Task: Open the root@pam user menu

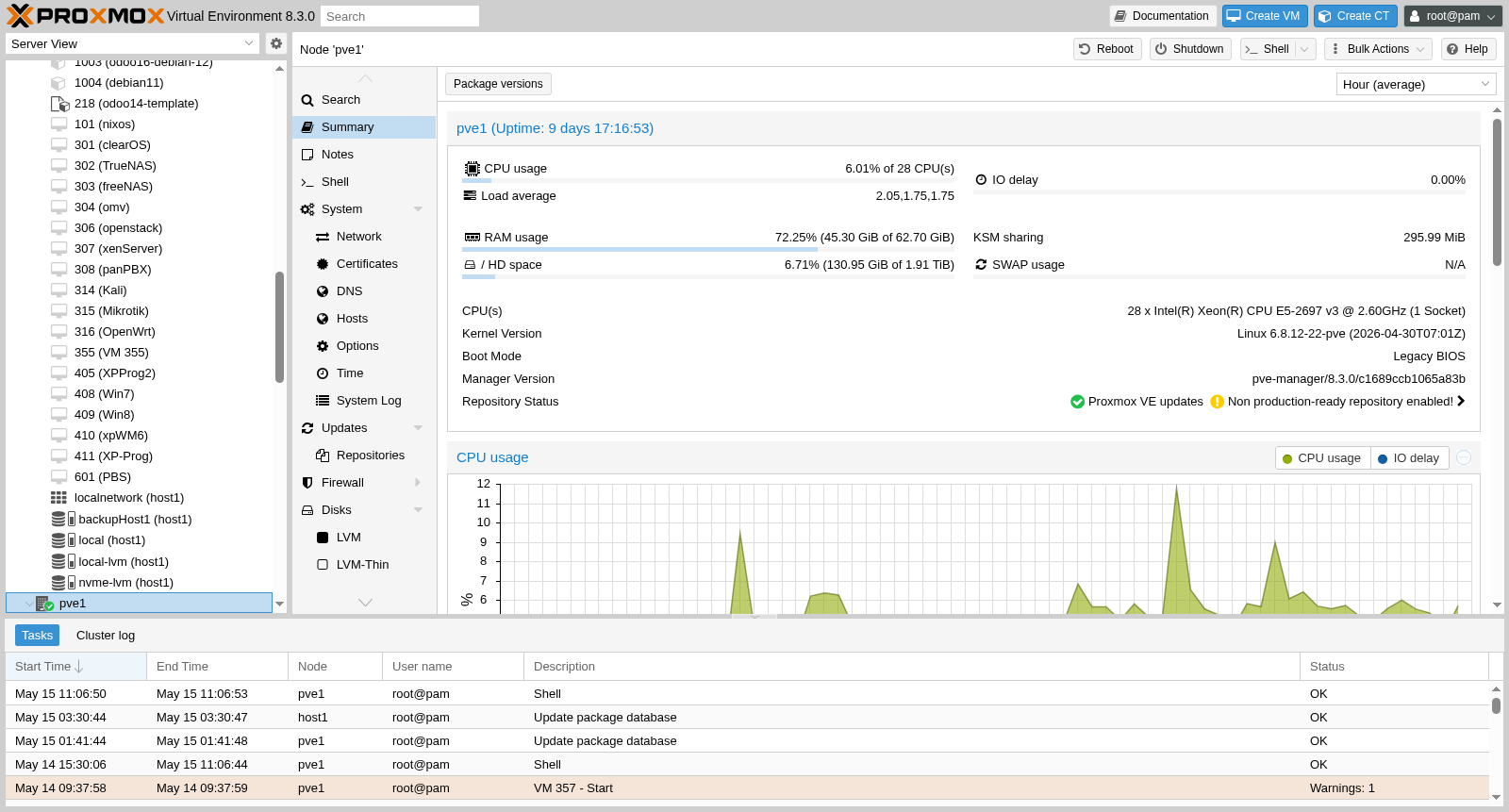Action: pyautogui.click(x=1452, y=16)
